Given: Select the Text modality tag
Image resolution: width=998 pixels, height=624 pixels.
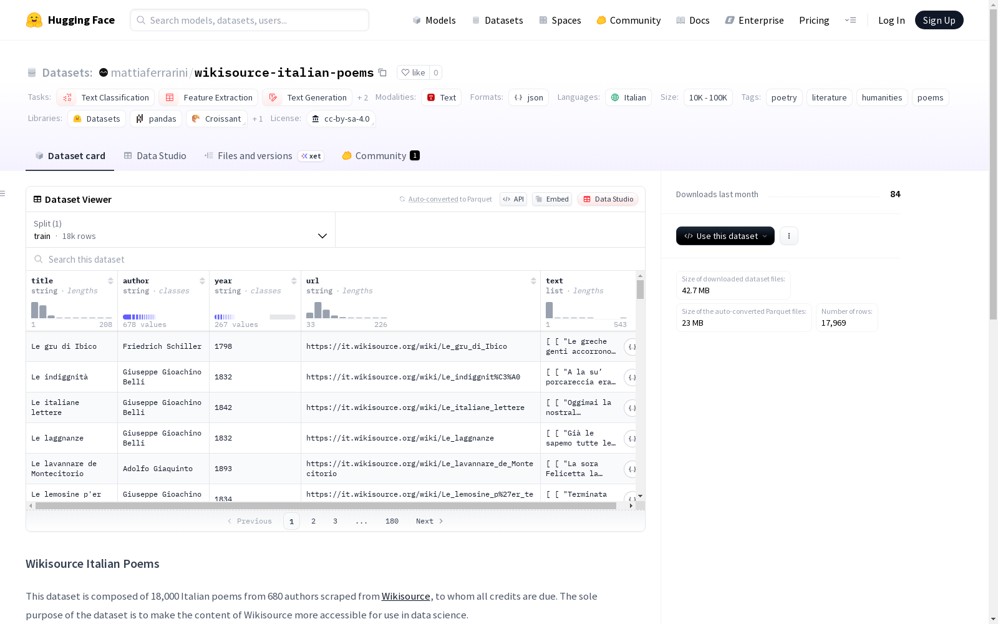Looking at the screenshot, I should click(442, 97).
